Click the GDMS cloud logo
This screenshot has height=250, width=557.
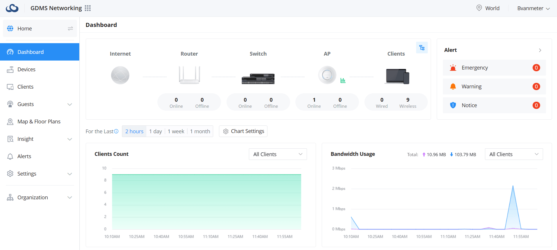12,8
